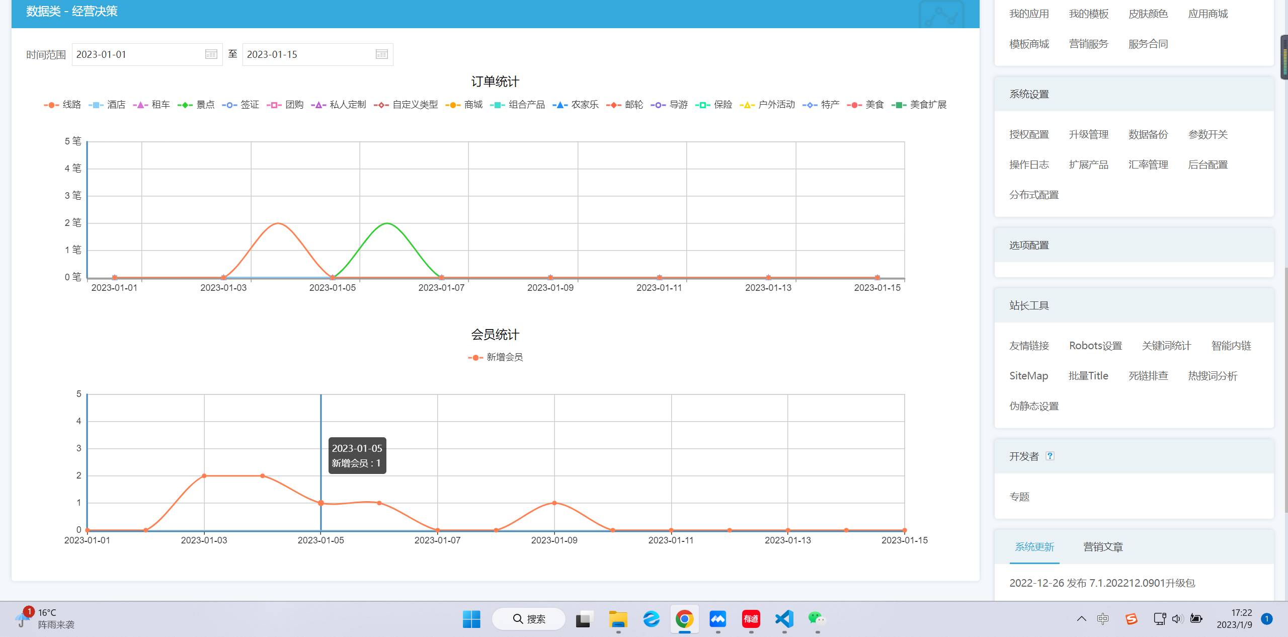Viewport: 1288px width, 637px height.
Task: Toggle the 自定义类型 legend entry
Action: coord(406,105)
